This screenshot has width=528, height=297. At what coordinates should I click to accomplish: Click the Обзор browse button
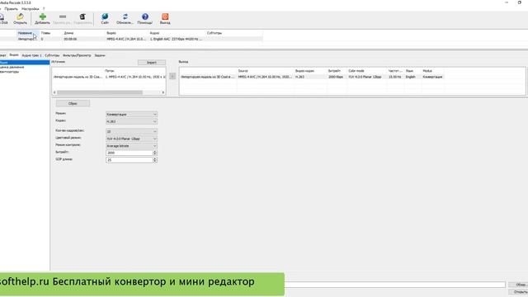coord(519,285)
